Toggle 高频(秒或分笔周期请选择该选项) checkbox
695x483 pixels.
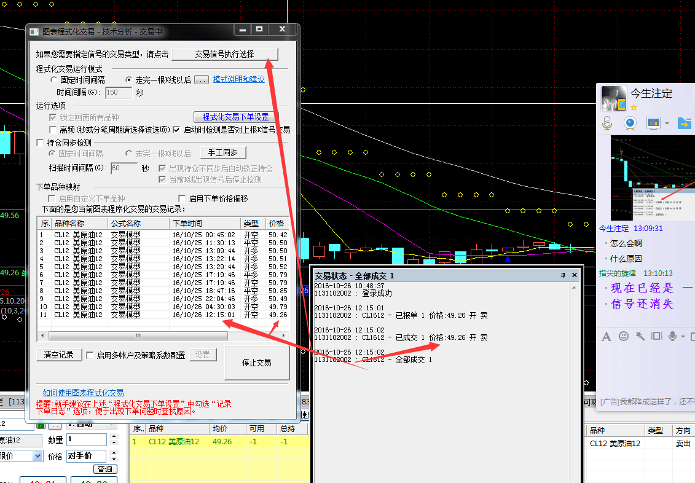(x=53, y=130)
